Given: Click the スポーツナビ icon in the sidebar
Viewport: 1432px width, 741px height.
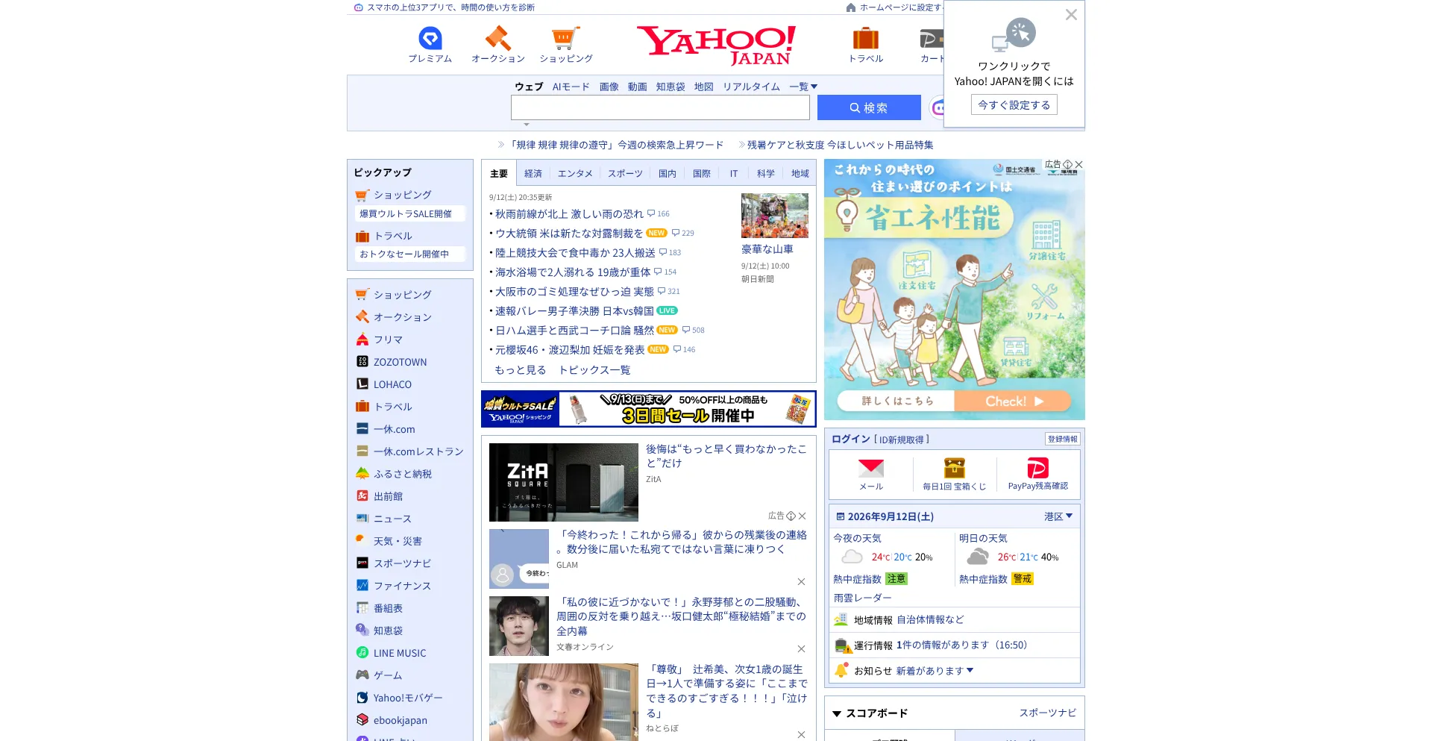Looking at the screenshot, I should pyautogui.click(x=362, y=563).
